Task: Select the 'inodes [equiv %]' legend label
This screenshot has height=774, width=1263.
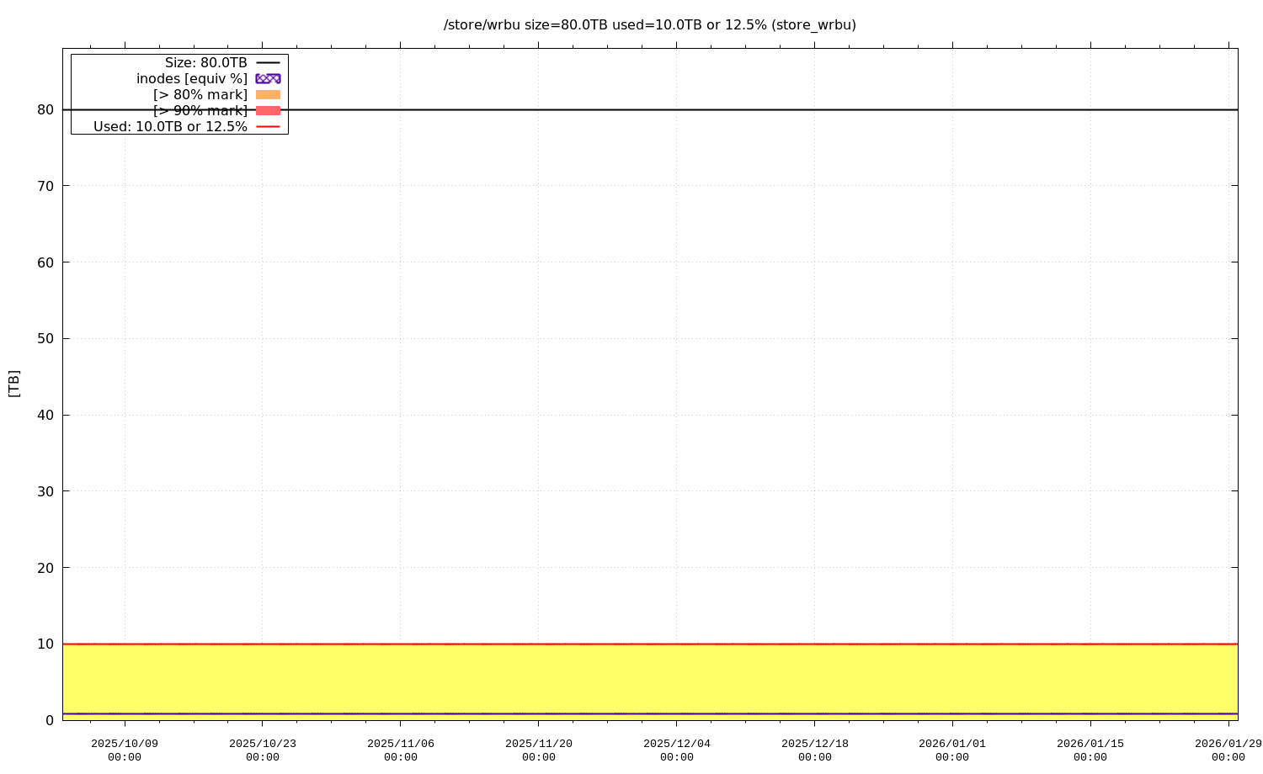Action: (192, 78)
